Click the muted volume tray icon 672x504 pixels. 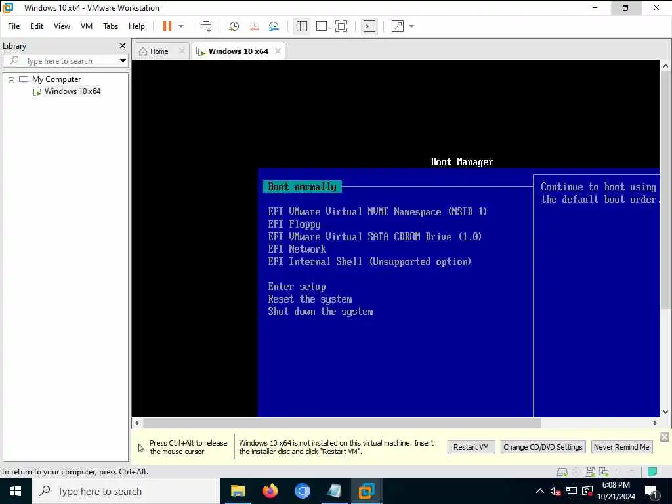(x=555, y=491)
